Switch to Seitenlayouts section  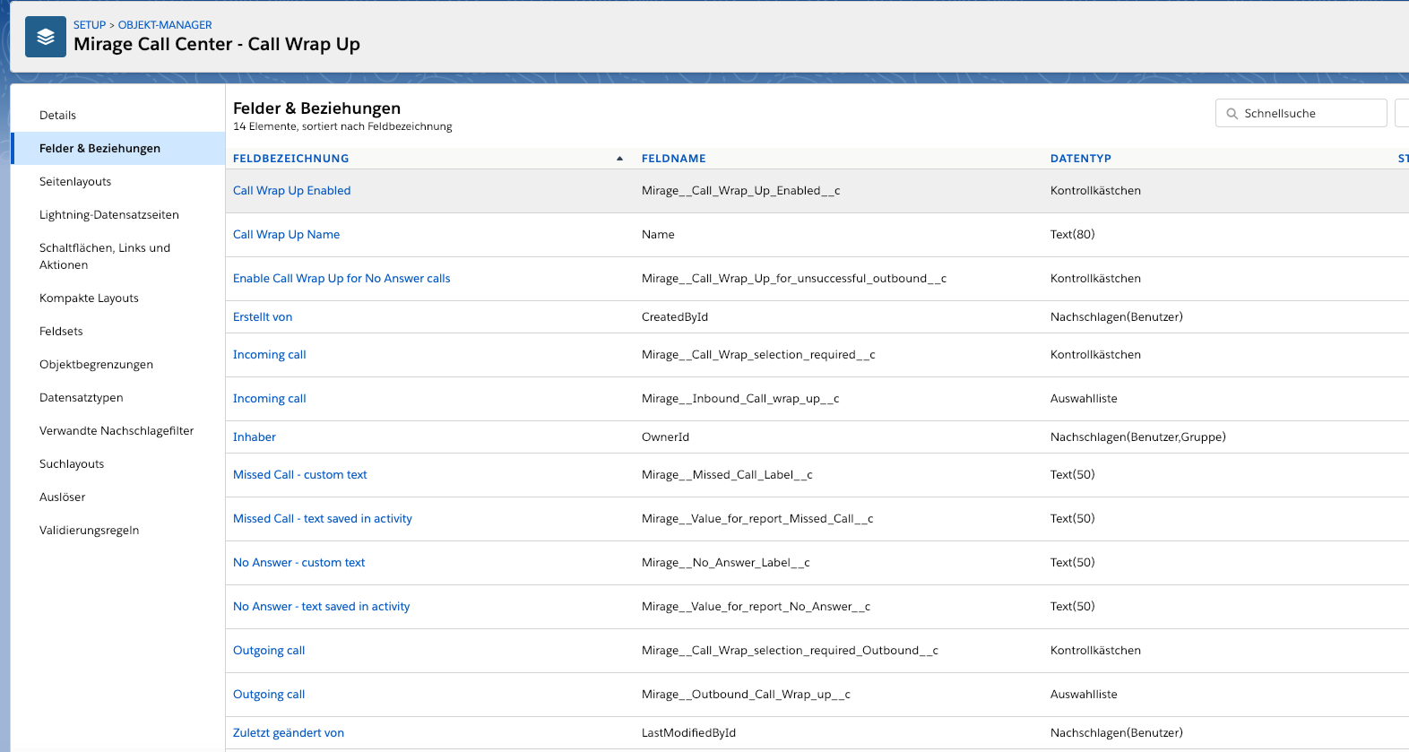pos(75,182)
